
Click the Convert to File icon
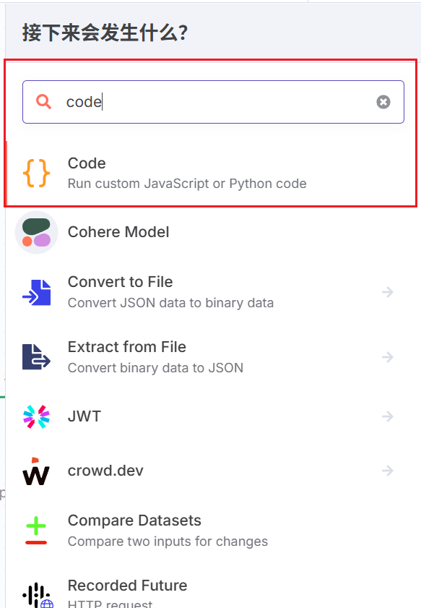pos(36,292)
